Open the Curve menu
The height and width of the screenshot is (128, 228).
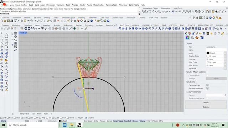coord(17,5)
